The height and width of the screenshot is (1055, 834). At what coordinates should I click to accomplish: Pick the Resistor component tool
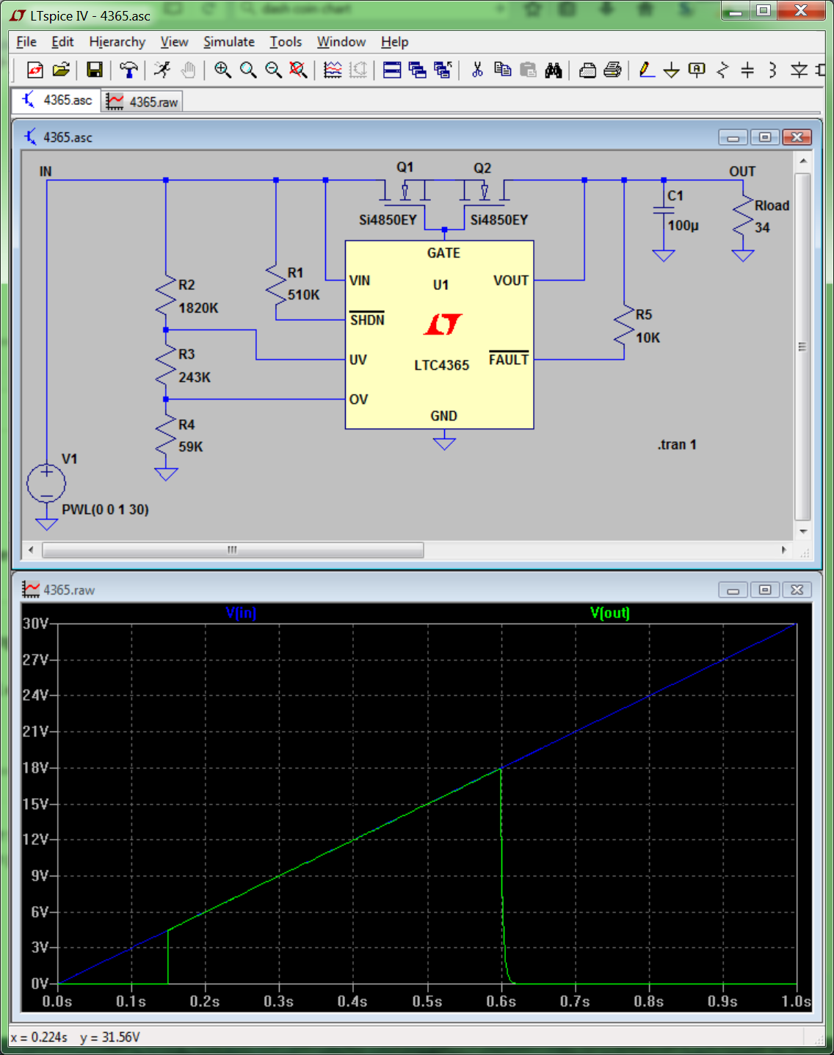[722, 70]
